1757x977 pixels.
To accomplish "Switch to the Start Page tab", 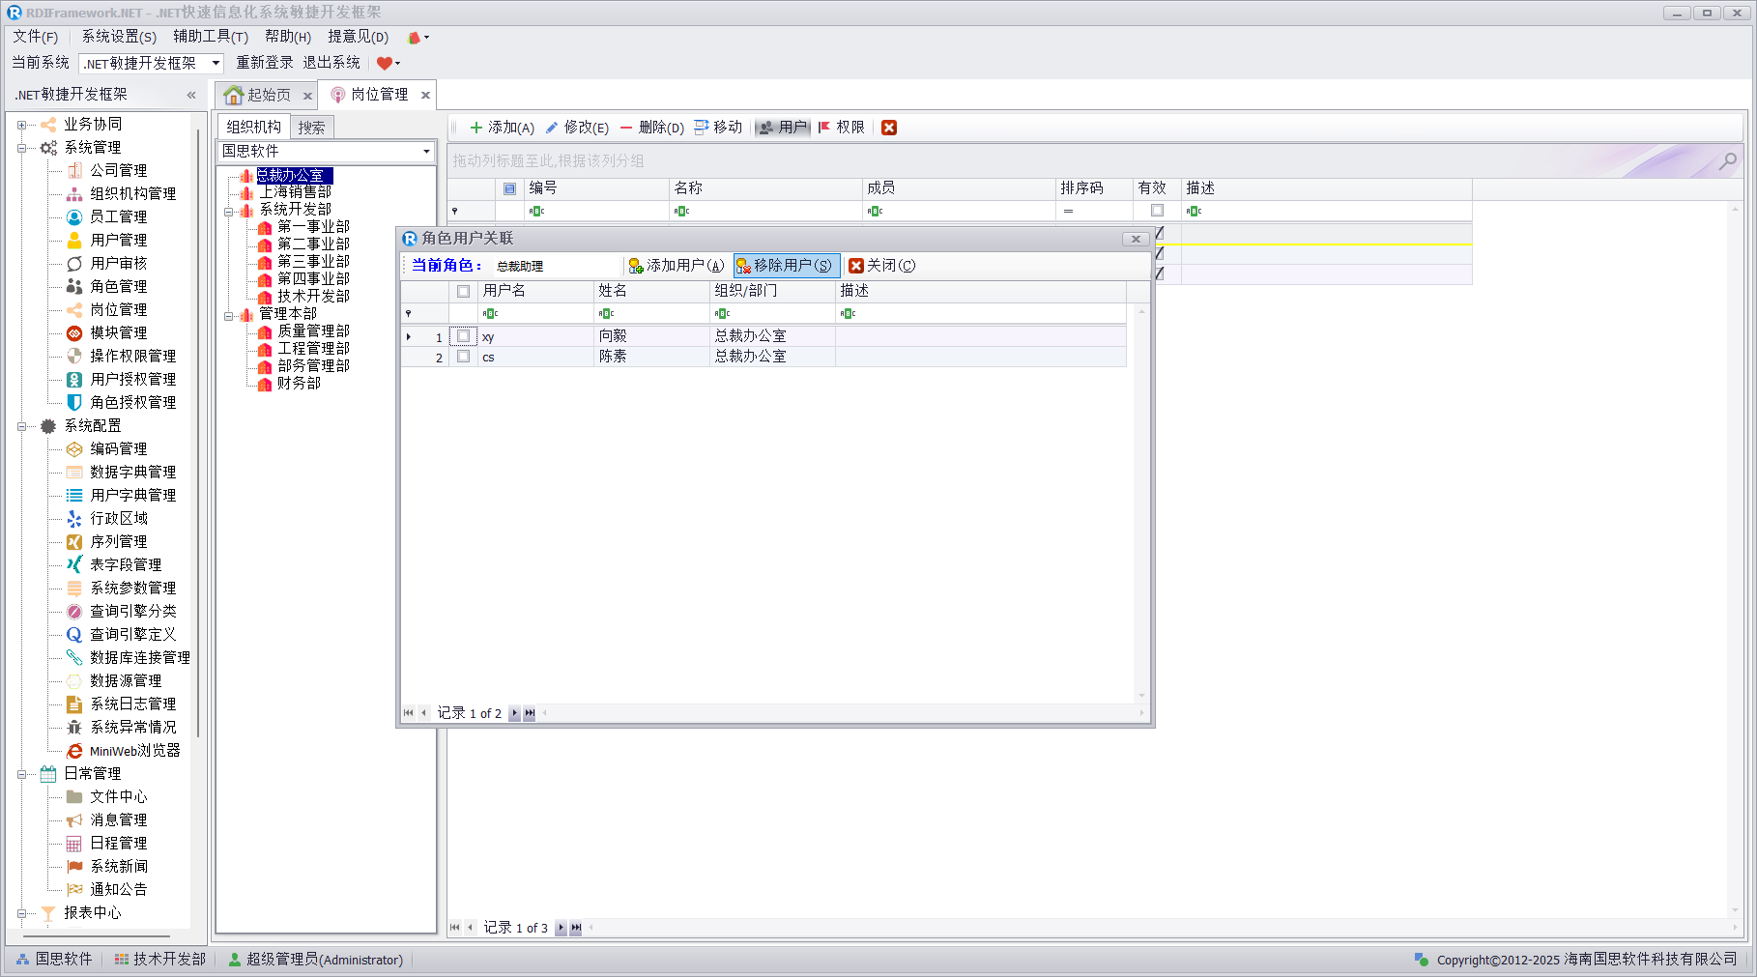I will tap(259, 95).
